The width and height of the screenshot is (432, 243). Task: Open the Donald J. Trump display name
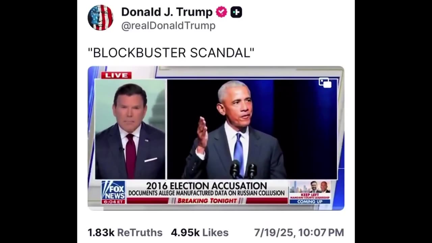click(167, 12)
